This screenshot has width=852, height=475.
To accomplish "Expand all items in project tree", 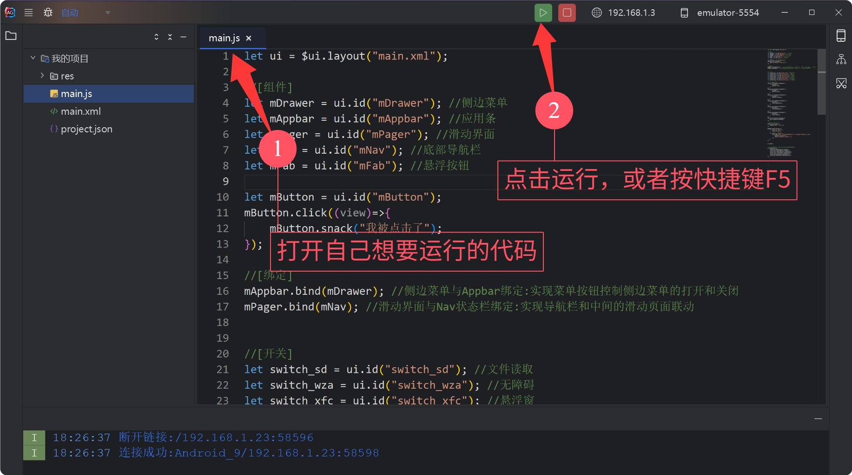I will pyautogui.click(x=156, y=37).
